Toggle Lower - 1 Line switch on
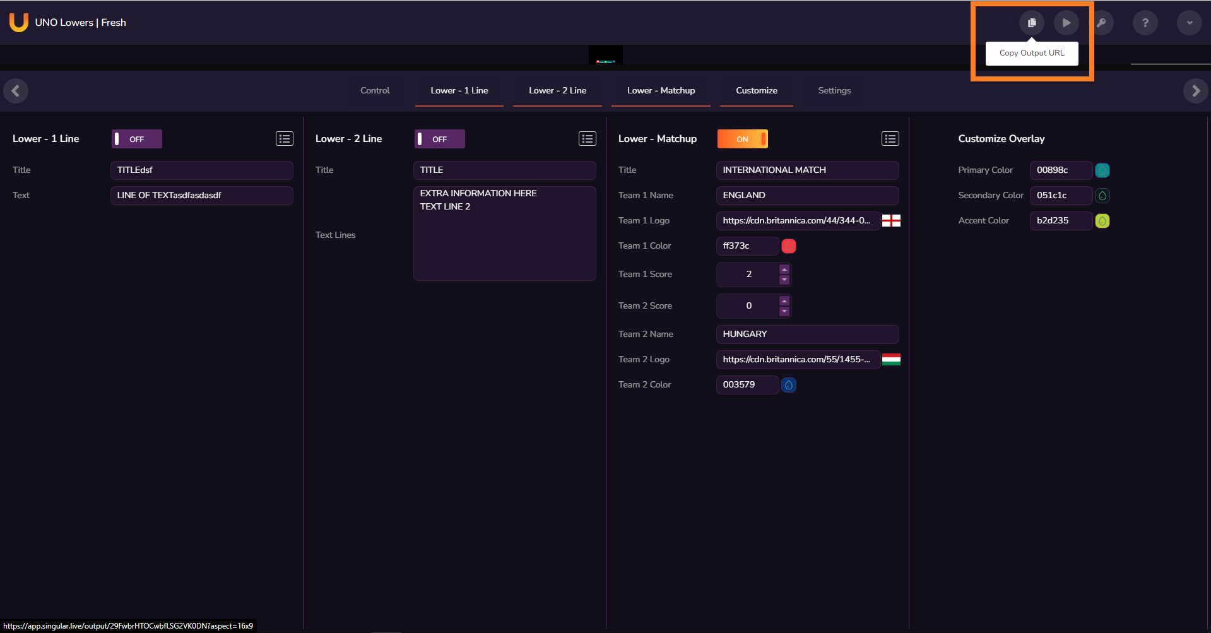 point(136,139)
